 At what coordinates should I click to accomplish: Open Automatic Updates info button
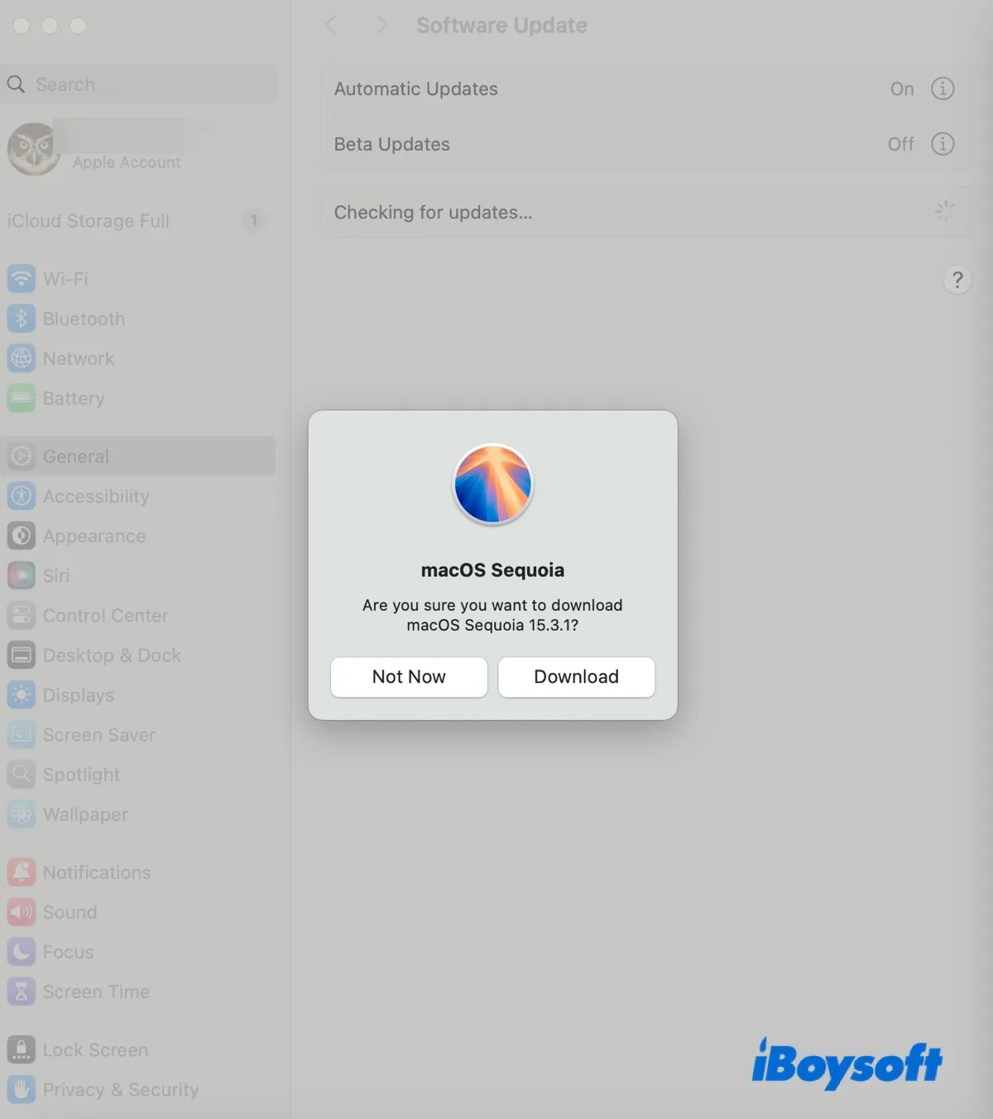(943, 89)
